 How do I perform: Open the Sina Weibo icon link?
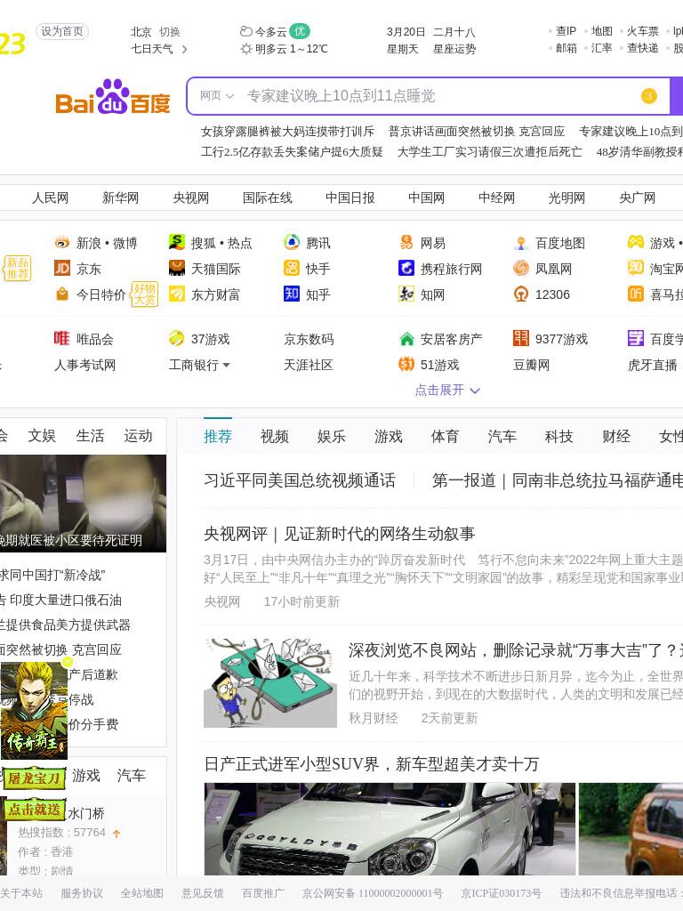click(61, 242)
